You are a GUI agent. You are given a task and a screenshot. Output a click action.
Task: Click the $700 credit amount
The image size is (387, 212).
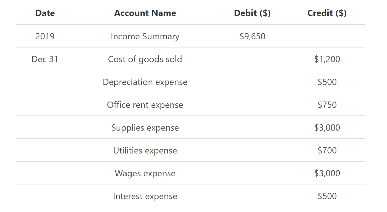[x=327, y=150]
